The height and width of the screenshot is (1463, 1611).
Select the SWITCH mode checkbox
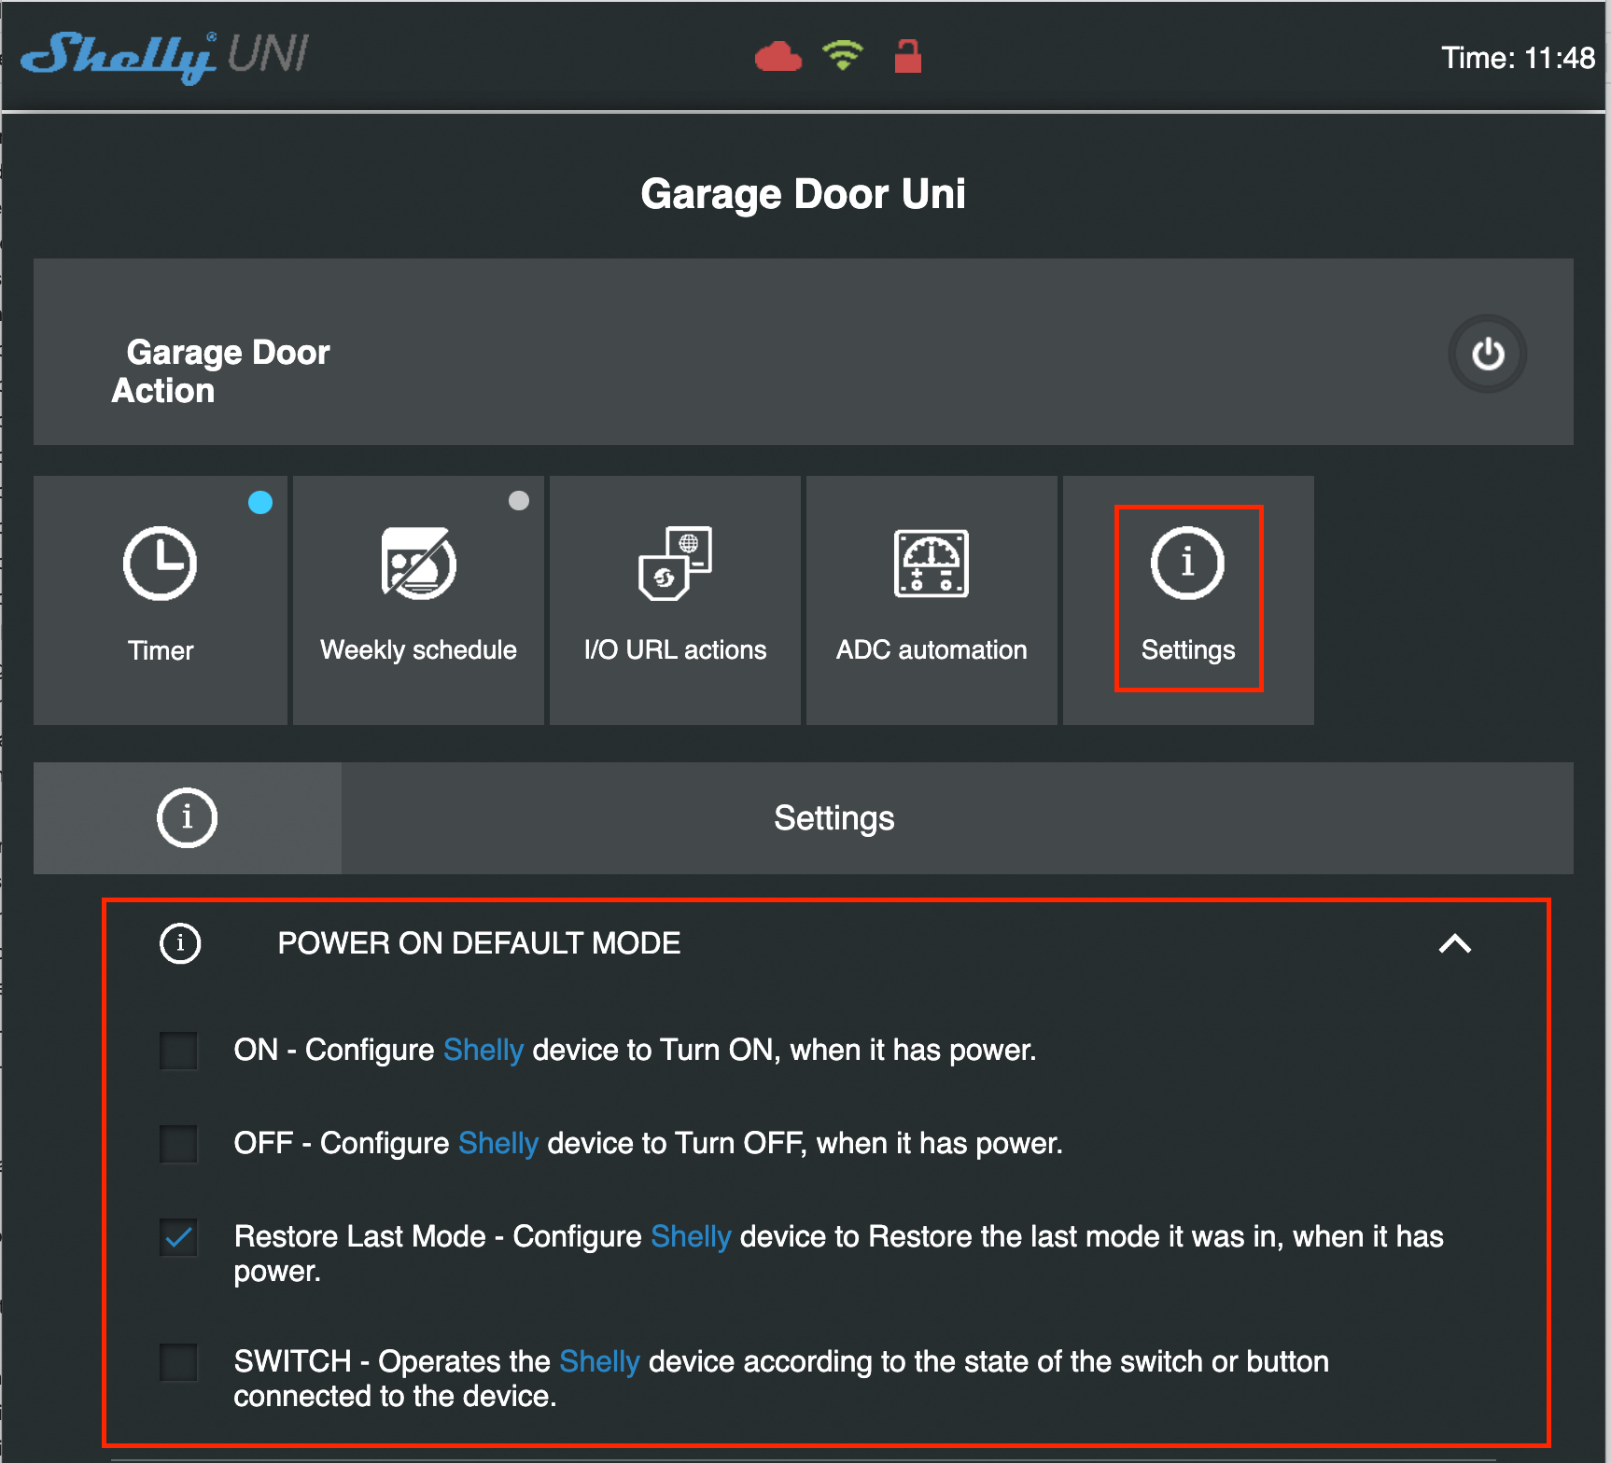point(178,1362)
